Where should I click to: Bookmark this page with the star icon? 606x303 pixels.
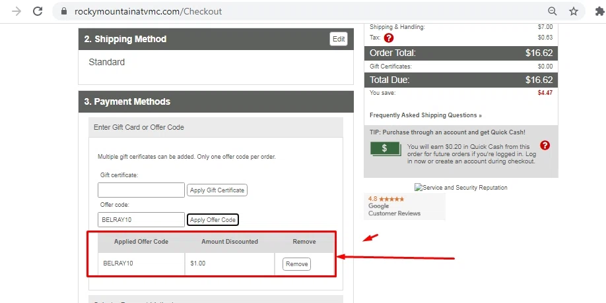[x=574, y=11]
